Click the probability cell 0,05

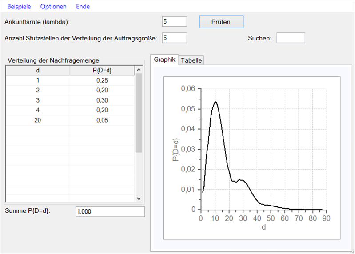[x=102, y=120]
